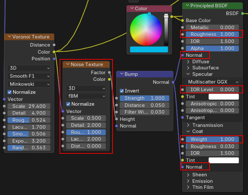Click the cyan color preview bar

click(x=149, y=50)
